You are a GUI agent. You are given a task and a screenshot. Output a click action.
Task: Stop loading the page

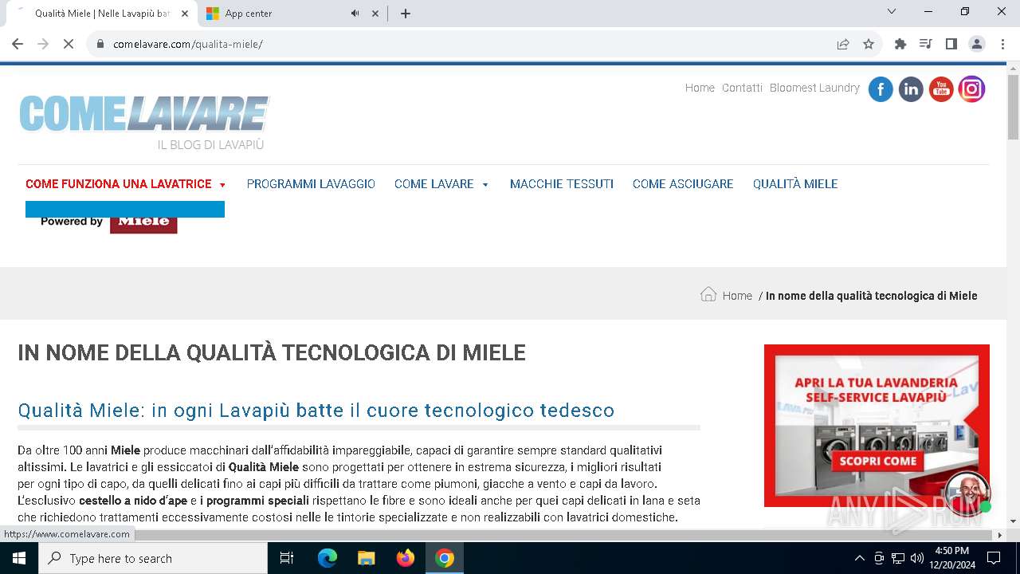69,44
